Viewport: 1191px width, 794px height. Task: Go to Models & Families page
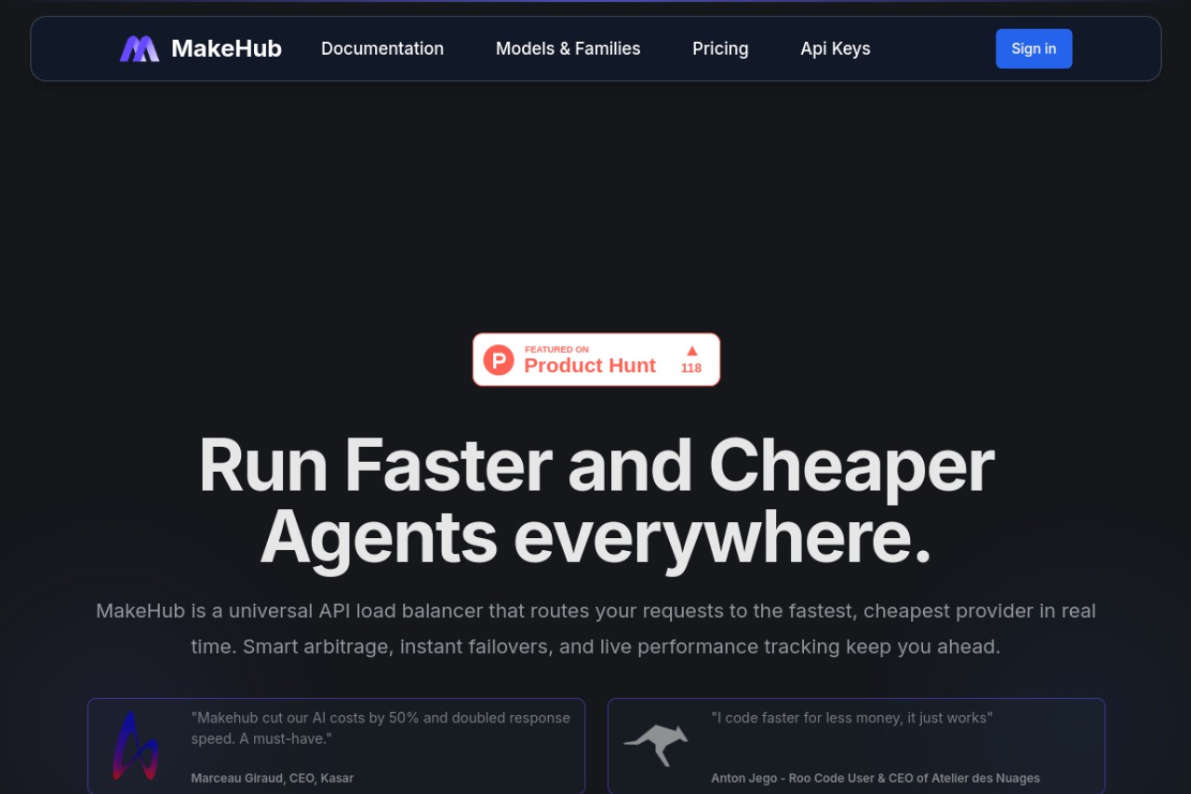pos(568,48)
